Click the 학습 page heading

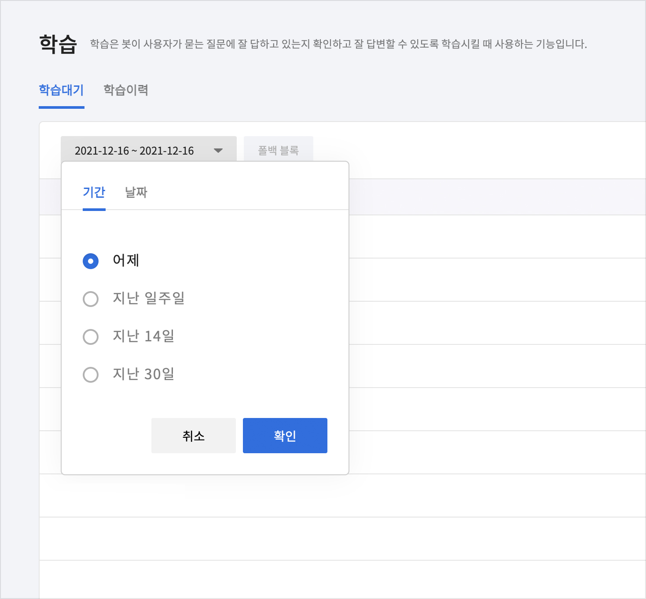tap(58, 44)
